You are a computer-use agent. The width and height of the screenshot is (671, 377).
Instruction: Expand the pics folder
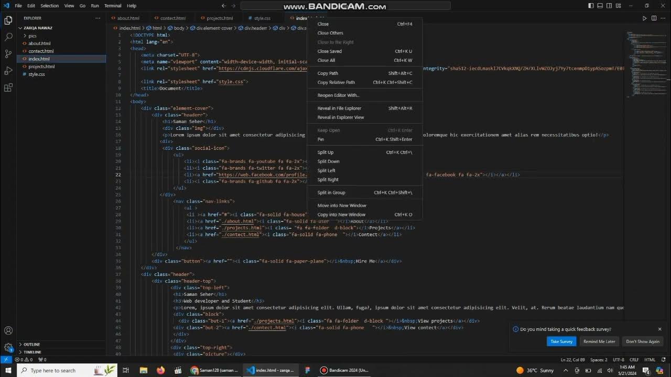[x=61, y=36]
